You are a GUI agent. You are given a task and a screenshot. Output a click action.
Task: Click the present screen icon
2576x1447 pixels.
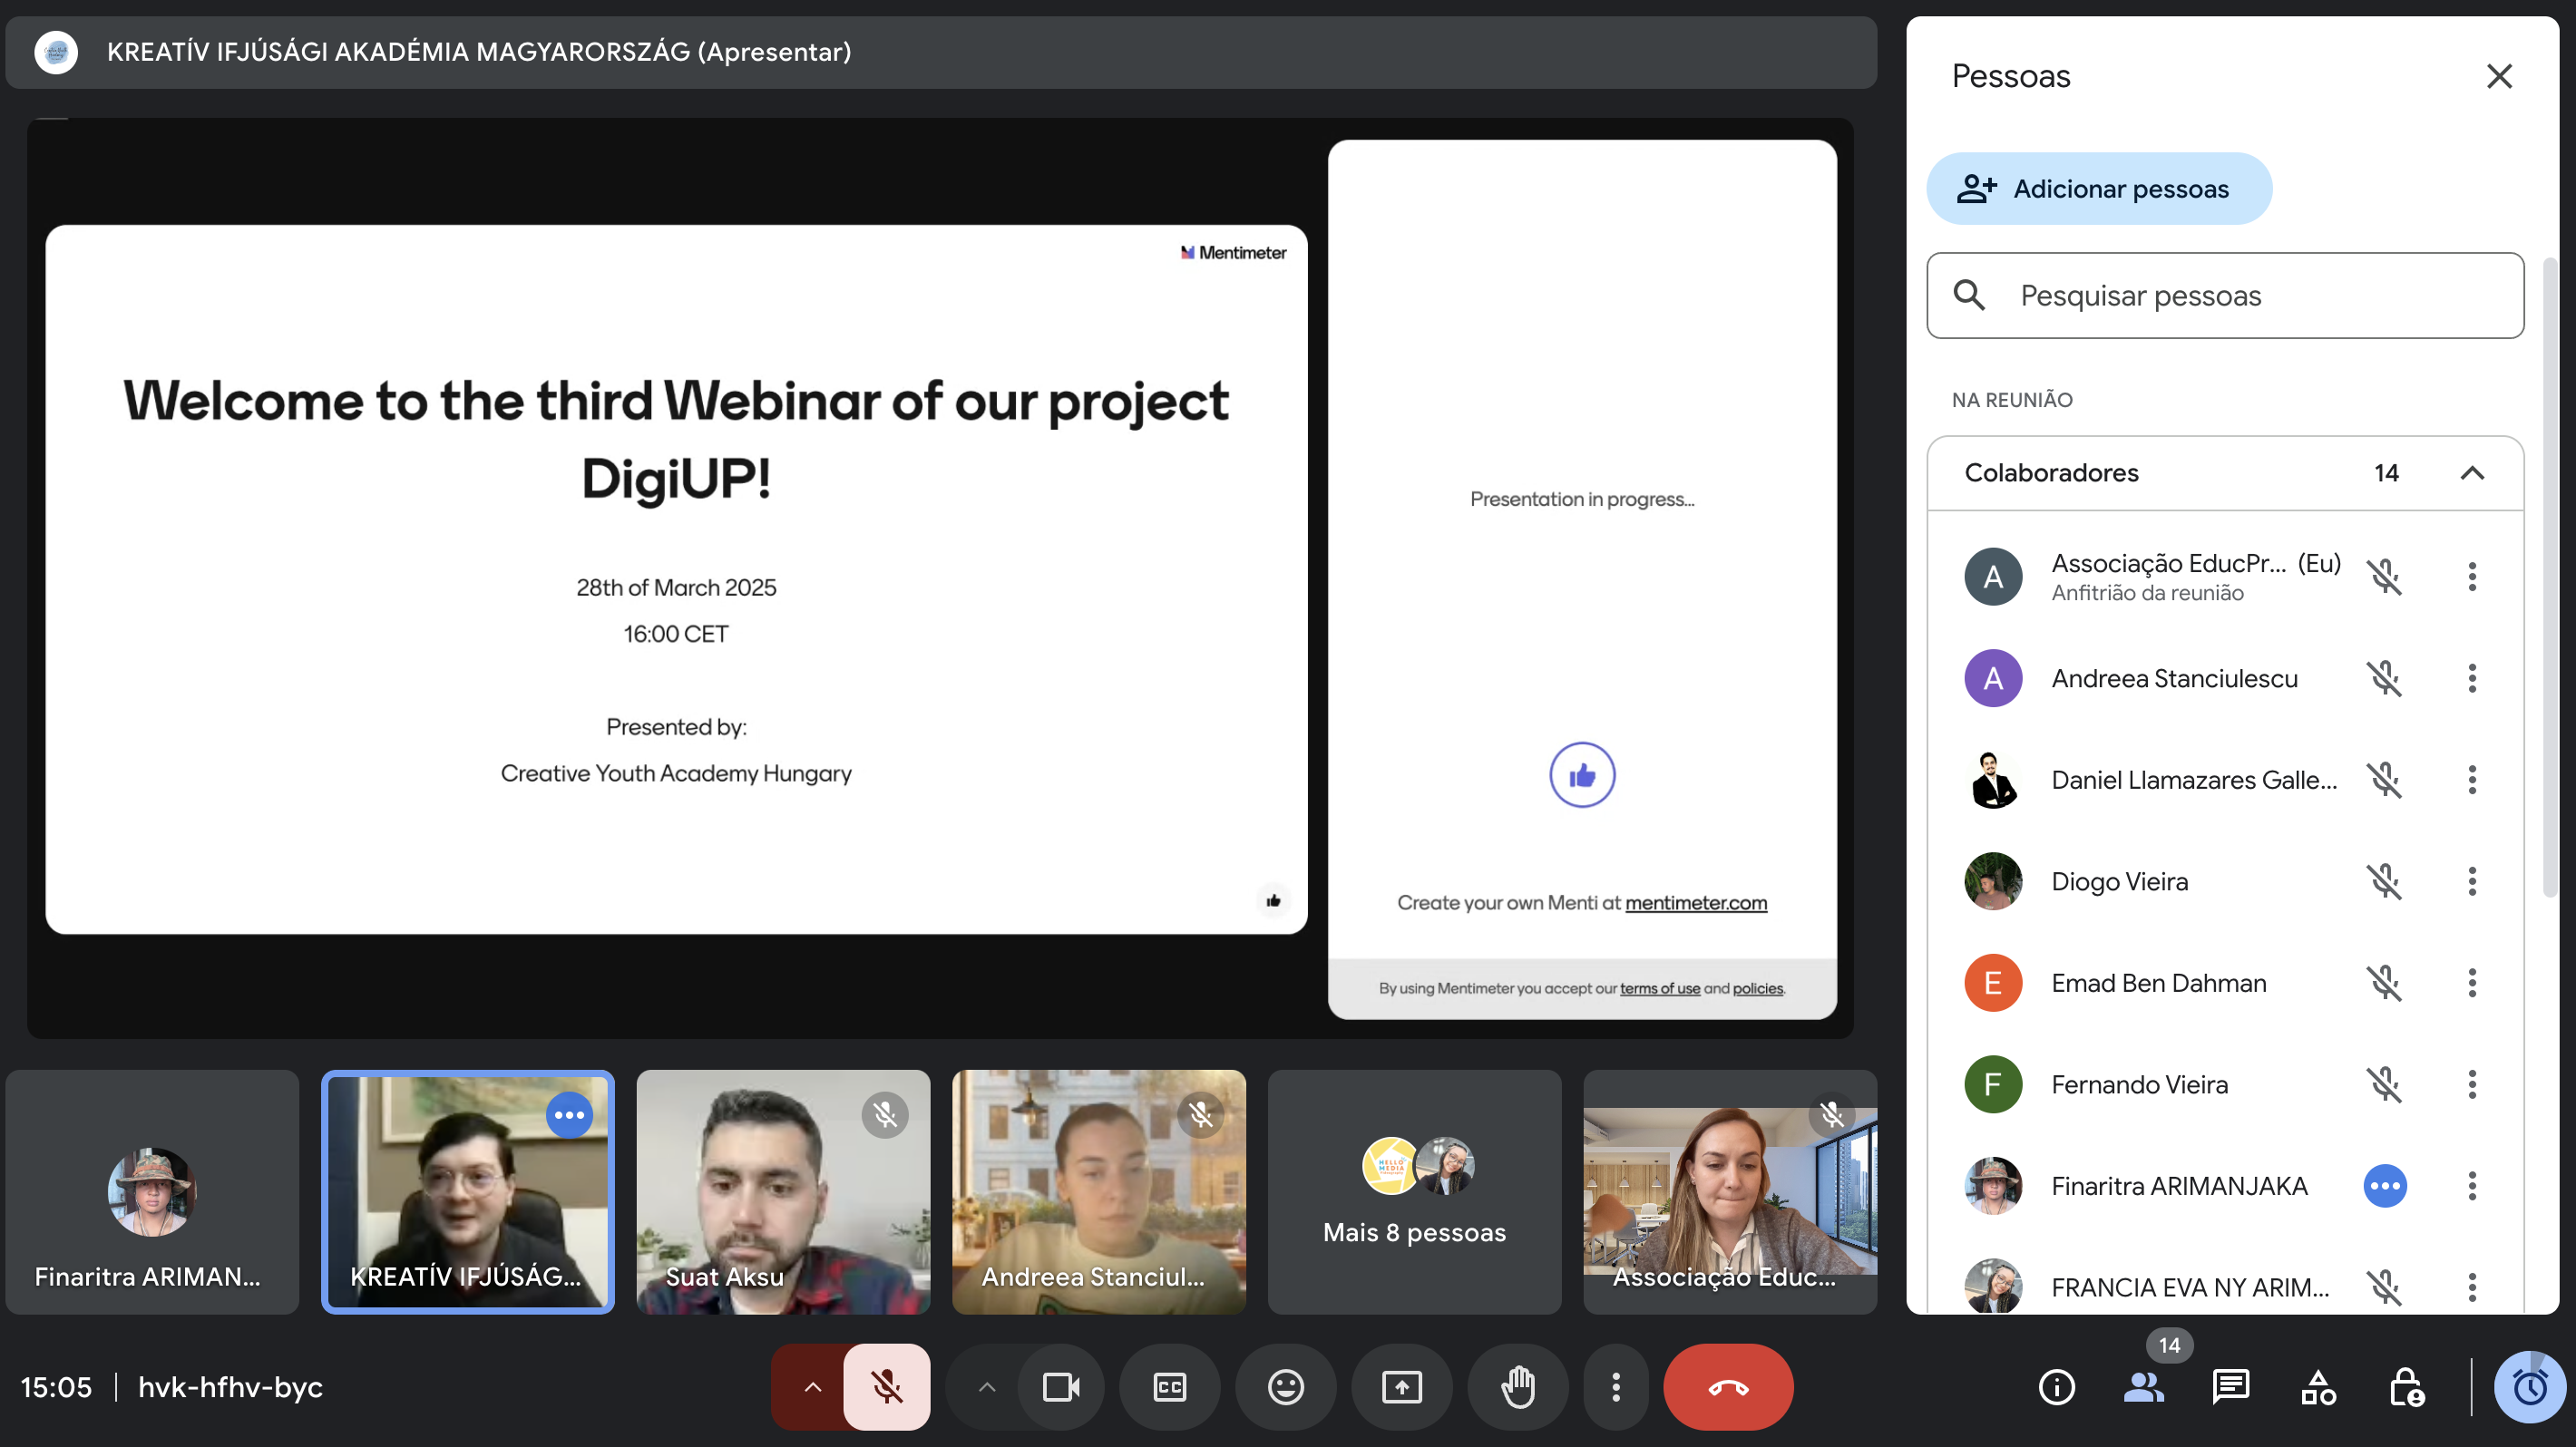(x=1401, y=1386)
